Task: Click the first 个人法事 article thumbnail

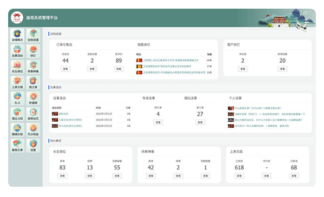Action: click(231, 108)
